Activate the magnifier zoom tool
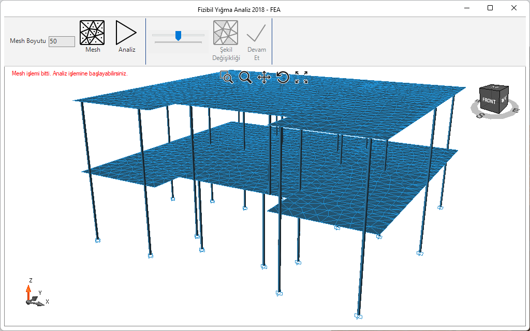The width and height of the screenshot is (530, 331). (x=245, y=78)
